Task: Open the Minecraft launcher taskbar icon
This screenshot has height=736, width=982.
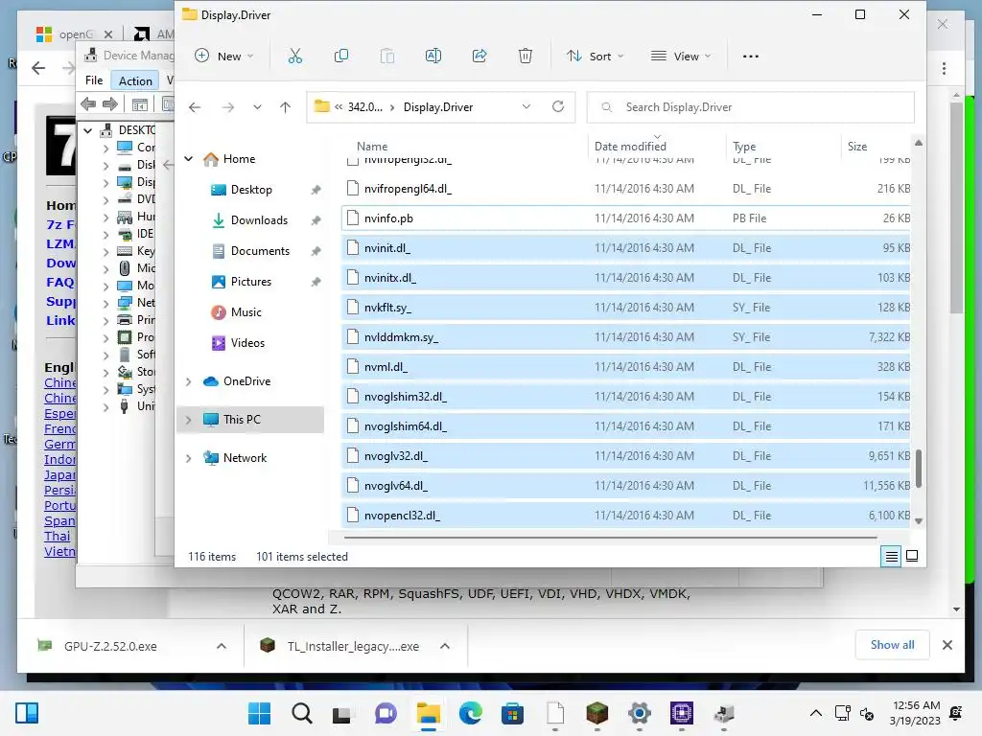Action: click(596, 713)
